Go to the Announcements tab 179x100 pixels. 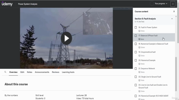(x=42, y=72)
